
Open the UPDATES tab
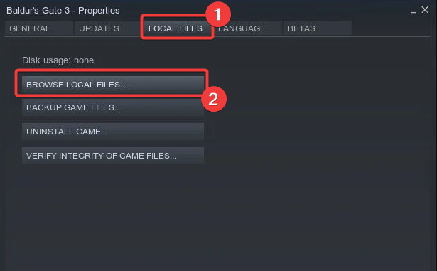tap(107, 28)
